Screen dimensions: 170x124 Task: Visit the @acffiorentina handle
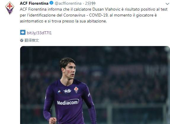68,3
